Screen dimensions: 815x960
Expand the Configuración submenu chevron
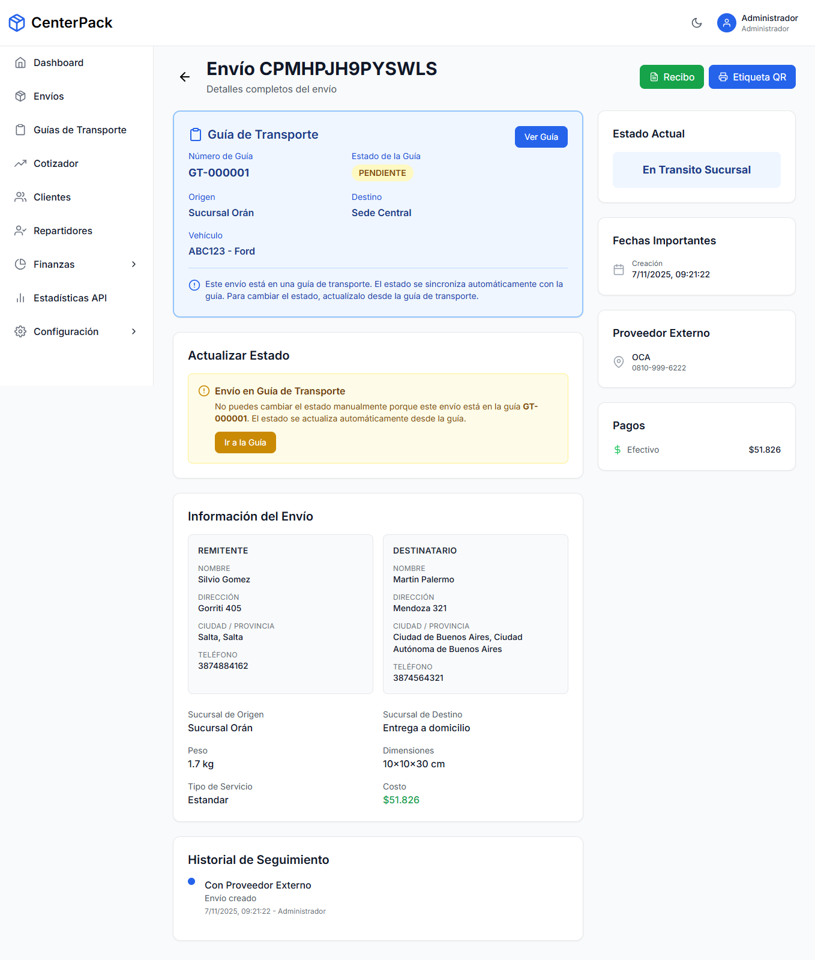tap(134, 332)
